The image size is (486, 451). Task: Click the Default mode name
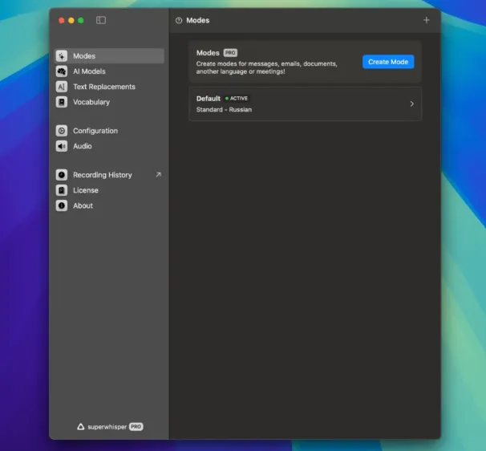click(x=209, y=99)
